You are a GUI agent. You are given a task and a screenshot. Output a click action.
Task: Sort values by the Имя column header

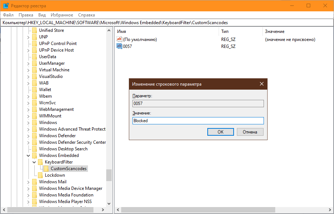167,31
